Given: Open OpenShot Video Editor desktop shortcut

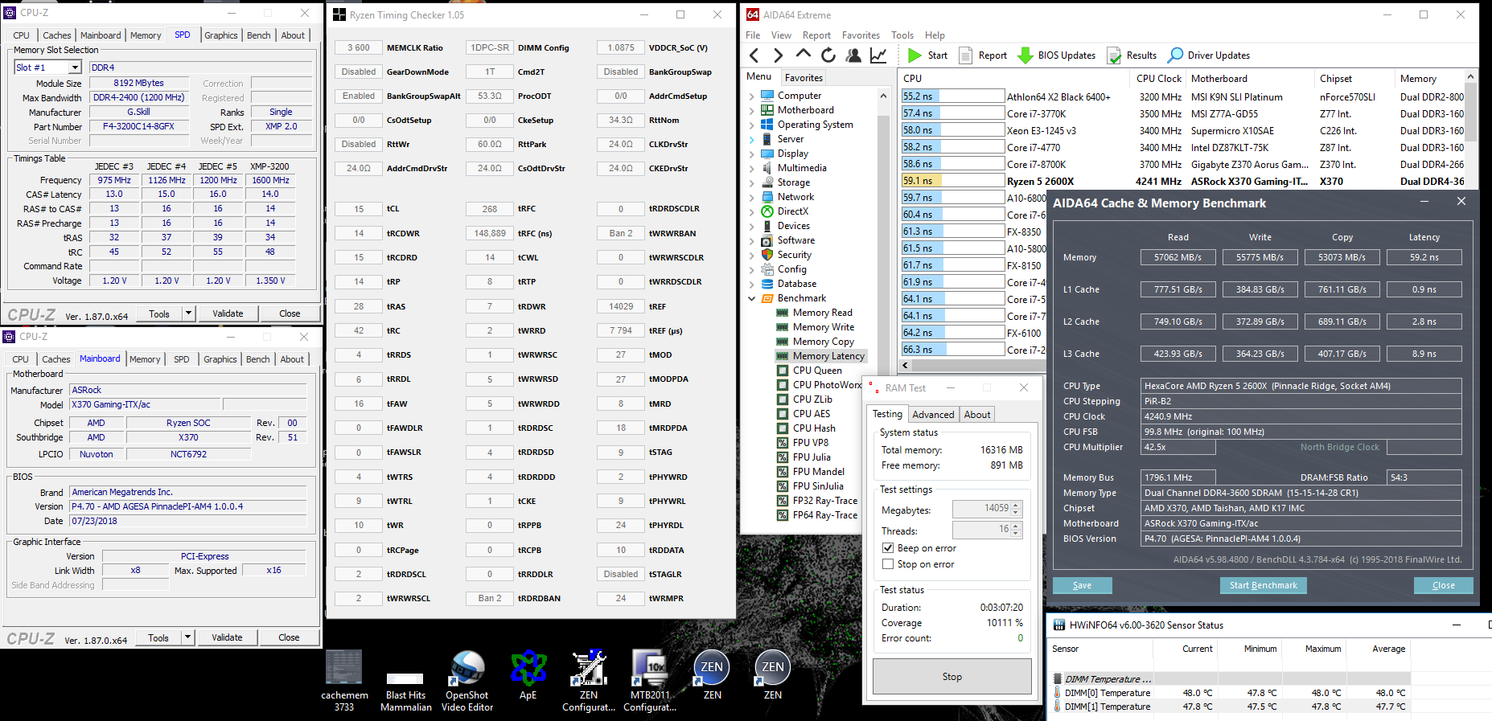Looking at the screenshot, I should [467, 680].
